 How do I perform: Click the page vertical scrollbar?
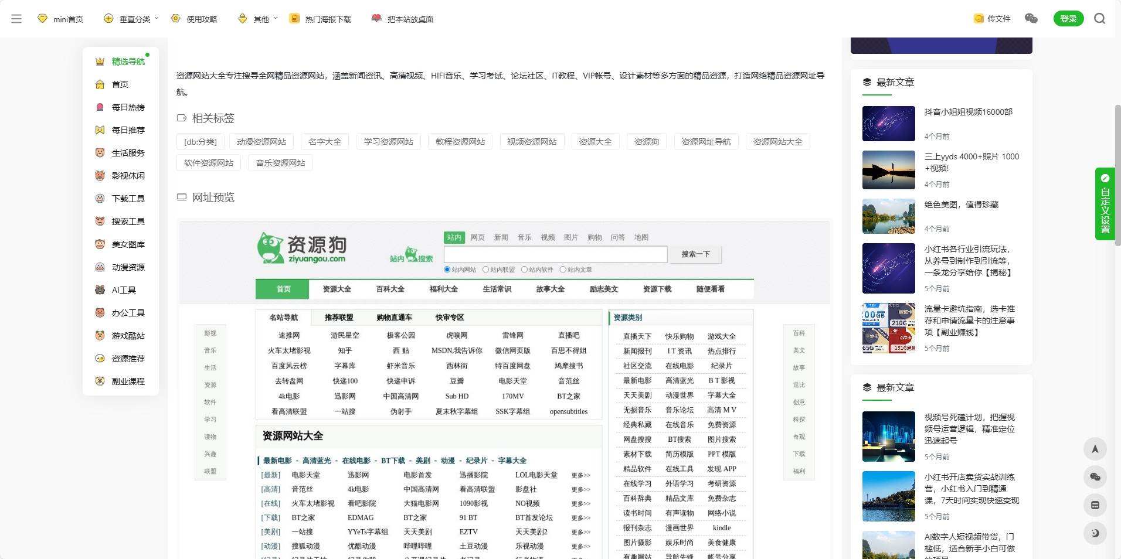(1117, 176)
